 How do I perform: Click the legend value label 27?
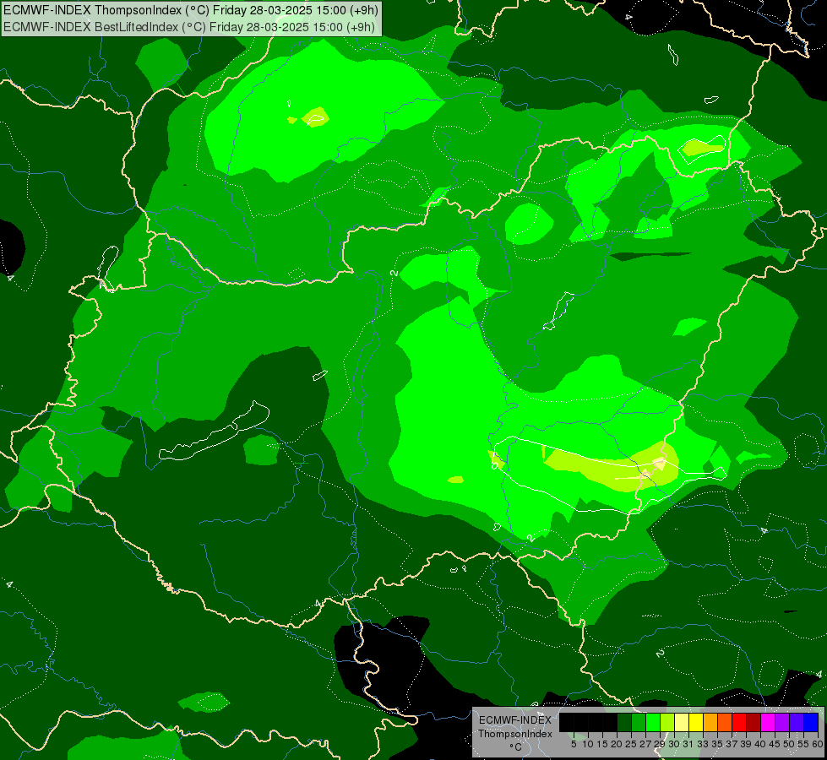(645, 744)
